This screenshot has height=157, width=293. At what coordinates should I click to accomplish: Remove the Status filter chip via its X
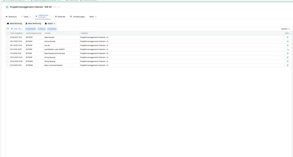(39, 29)
